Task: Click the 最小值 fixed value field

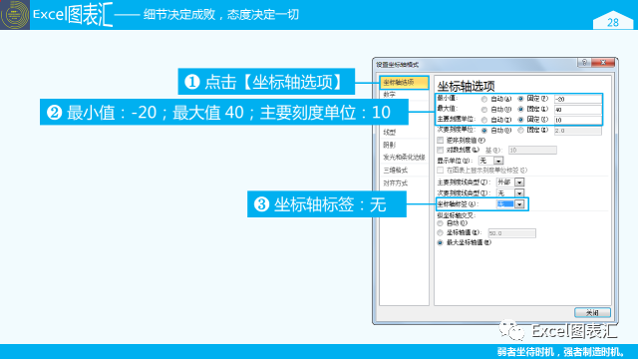Action: [578, 99]
